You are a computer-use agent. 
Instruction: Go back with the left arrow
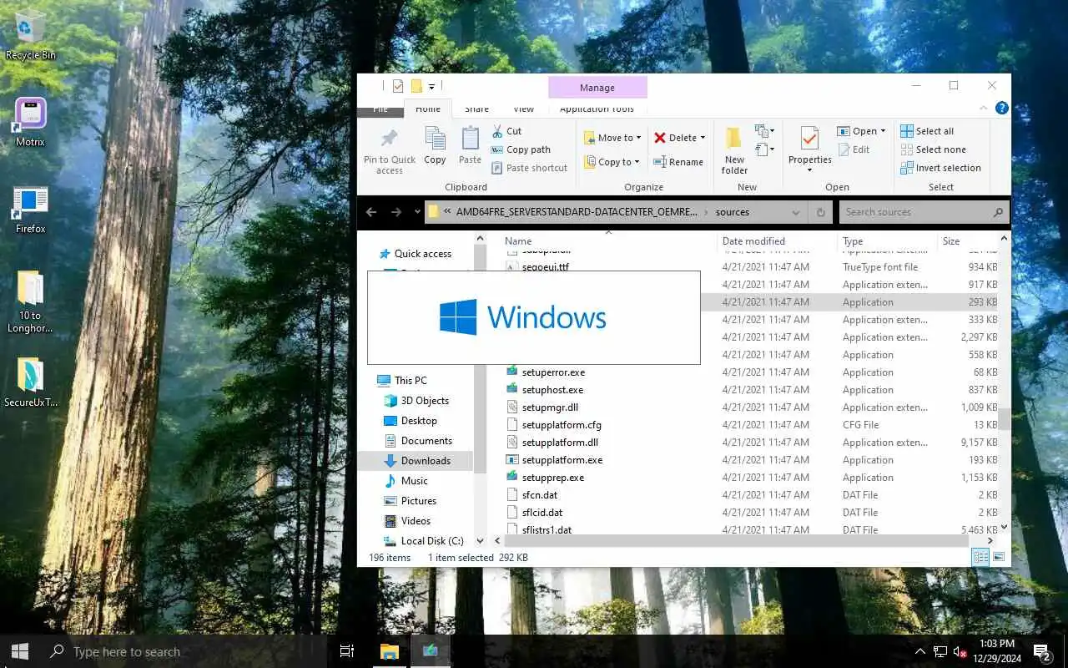(371, 212)
